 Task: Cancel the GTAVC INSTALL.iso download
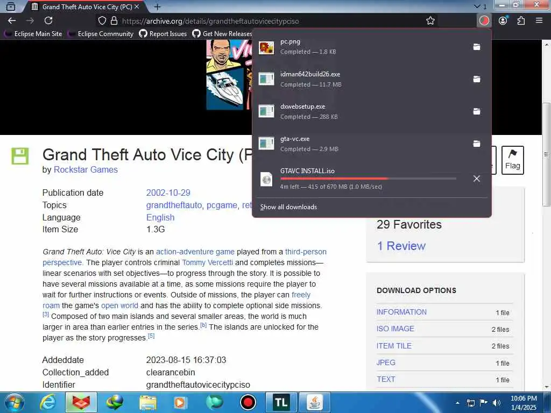coord(477,179)
